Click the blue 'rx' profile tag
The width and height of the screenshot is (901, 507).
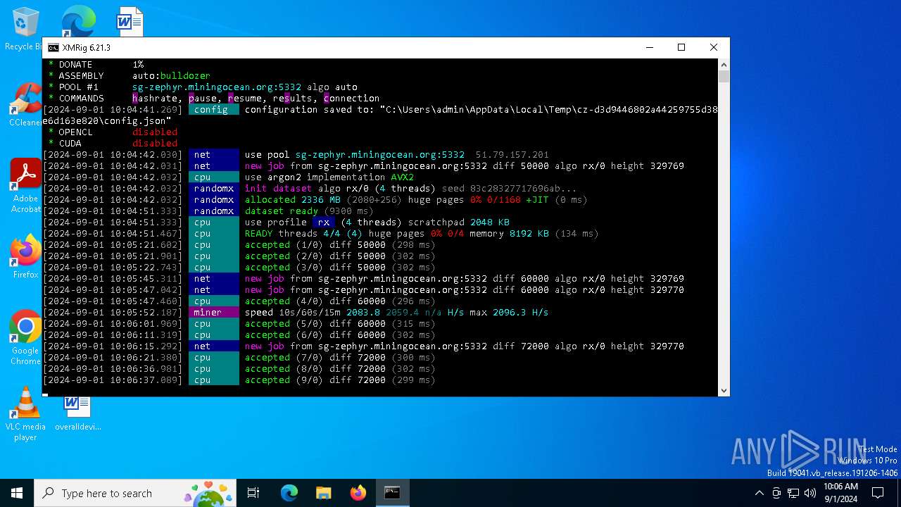coord(324,223)
